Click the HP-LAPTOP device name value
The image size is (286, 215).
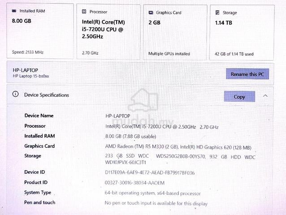(x=118, y=116)
